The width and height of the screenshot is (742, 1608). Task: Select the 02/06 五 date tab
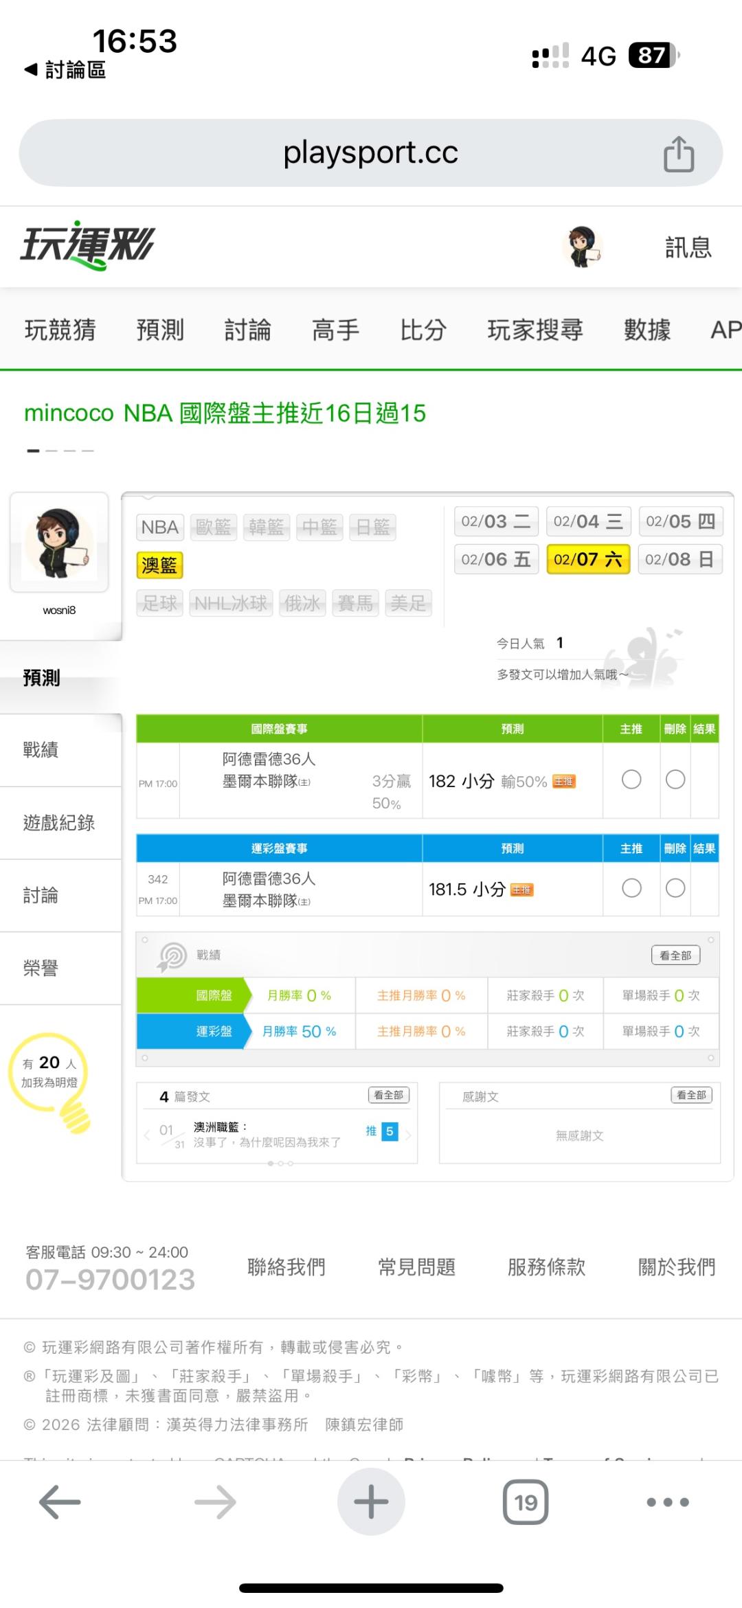pyautogui.click(x=496, y=559)
